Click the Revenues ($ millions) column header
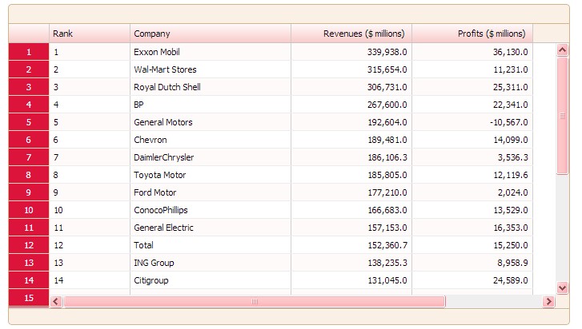Viewport: 582px width, 329px height. coord(351,34)
